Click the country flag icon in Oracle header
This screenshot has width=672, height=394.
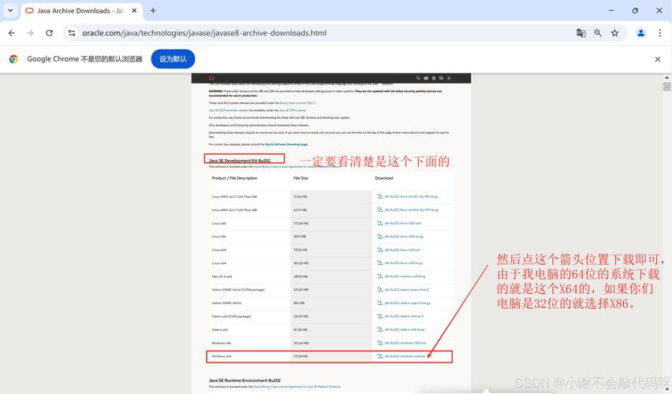pos(426,78)
